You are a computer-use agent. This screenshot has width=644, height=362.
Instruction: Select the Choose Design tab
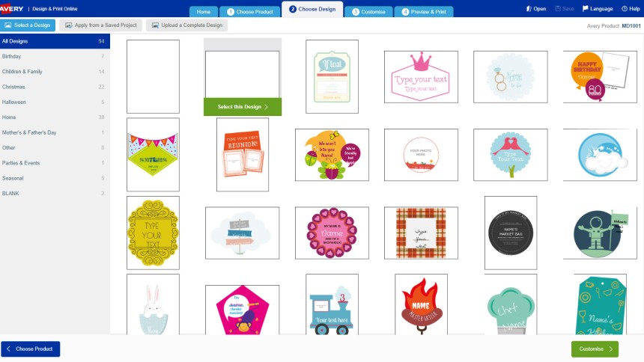click(x=312, y=9)
